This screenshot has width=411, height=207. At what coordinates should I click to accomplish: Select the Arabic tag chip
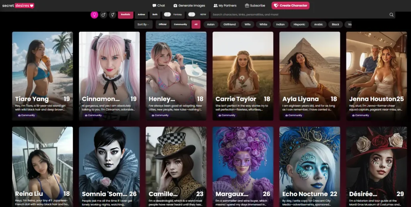coord(318,25)
